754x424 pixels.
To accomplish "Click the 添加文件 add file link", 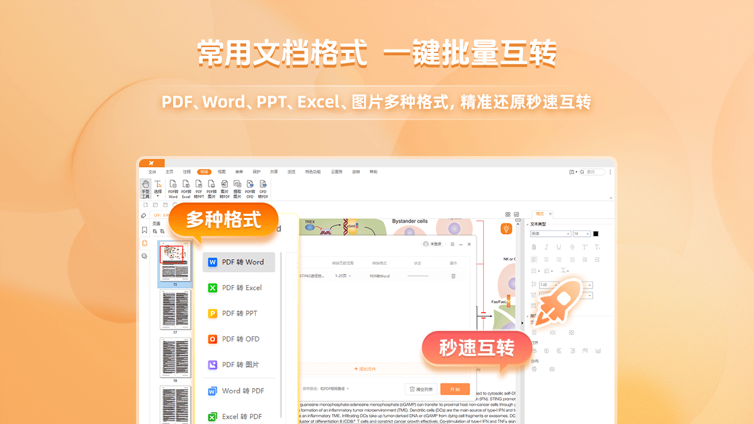I will click(365, 369).
